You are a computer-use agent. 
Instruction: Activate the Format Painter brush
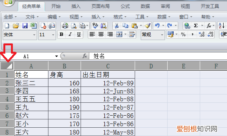coord(148,26)
